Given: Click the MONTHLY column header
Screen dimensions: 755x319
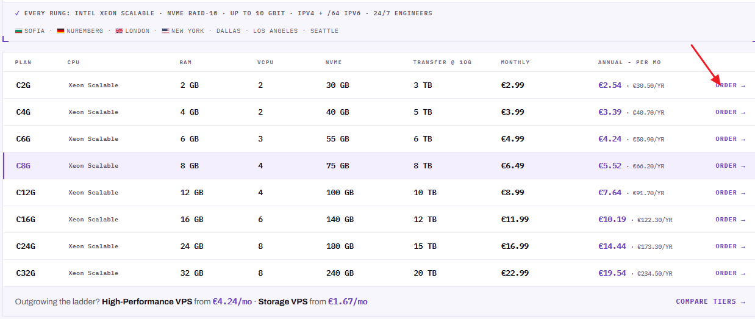Looking at the screenshot, I should 515,62.
